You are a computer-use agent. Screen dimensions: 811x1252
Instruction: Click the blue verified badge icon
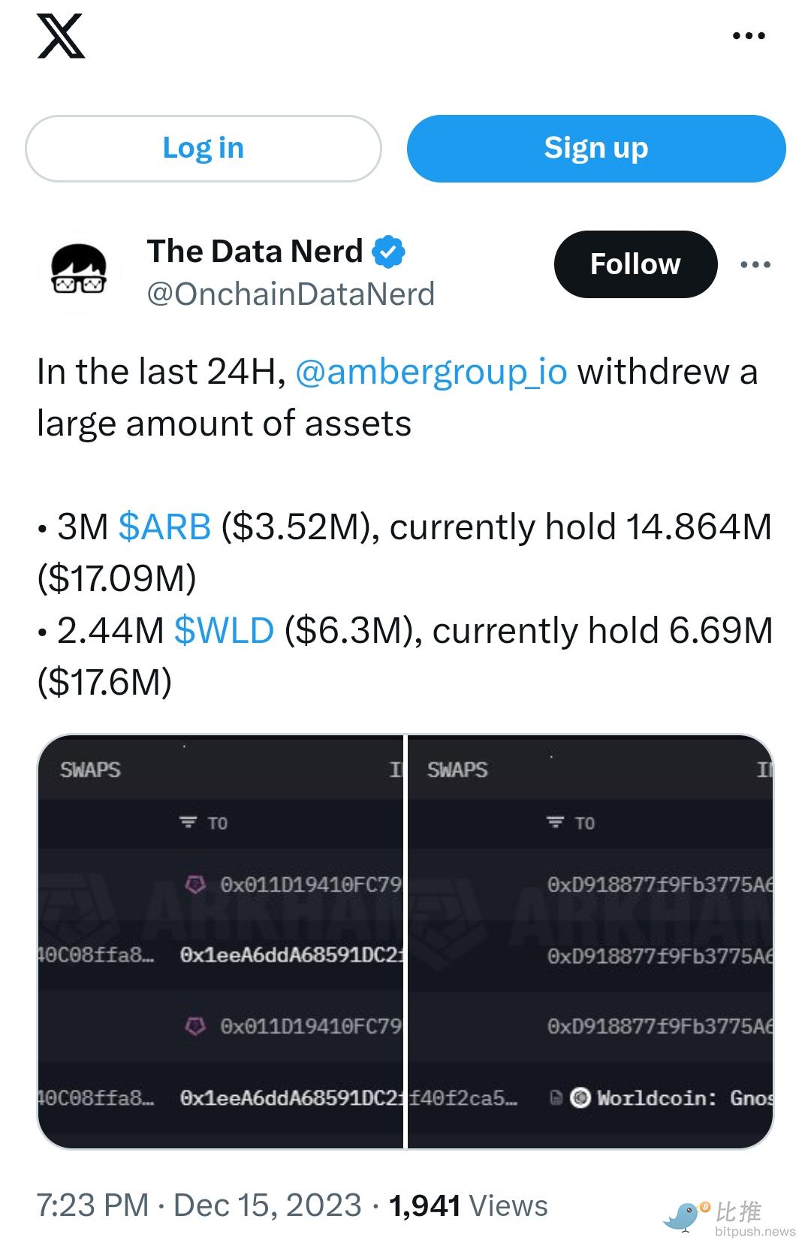389,252
